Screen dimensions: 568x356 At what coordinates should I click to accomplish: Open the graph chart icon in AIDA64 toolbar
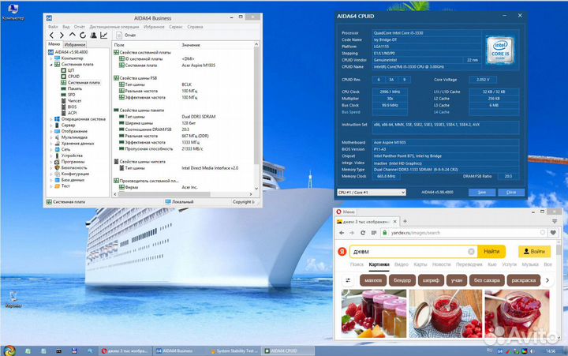tap(104, 35)
